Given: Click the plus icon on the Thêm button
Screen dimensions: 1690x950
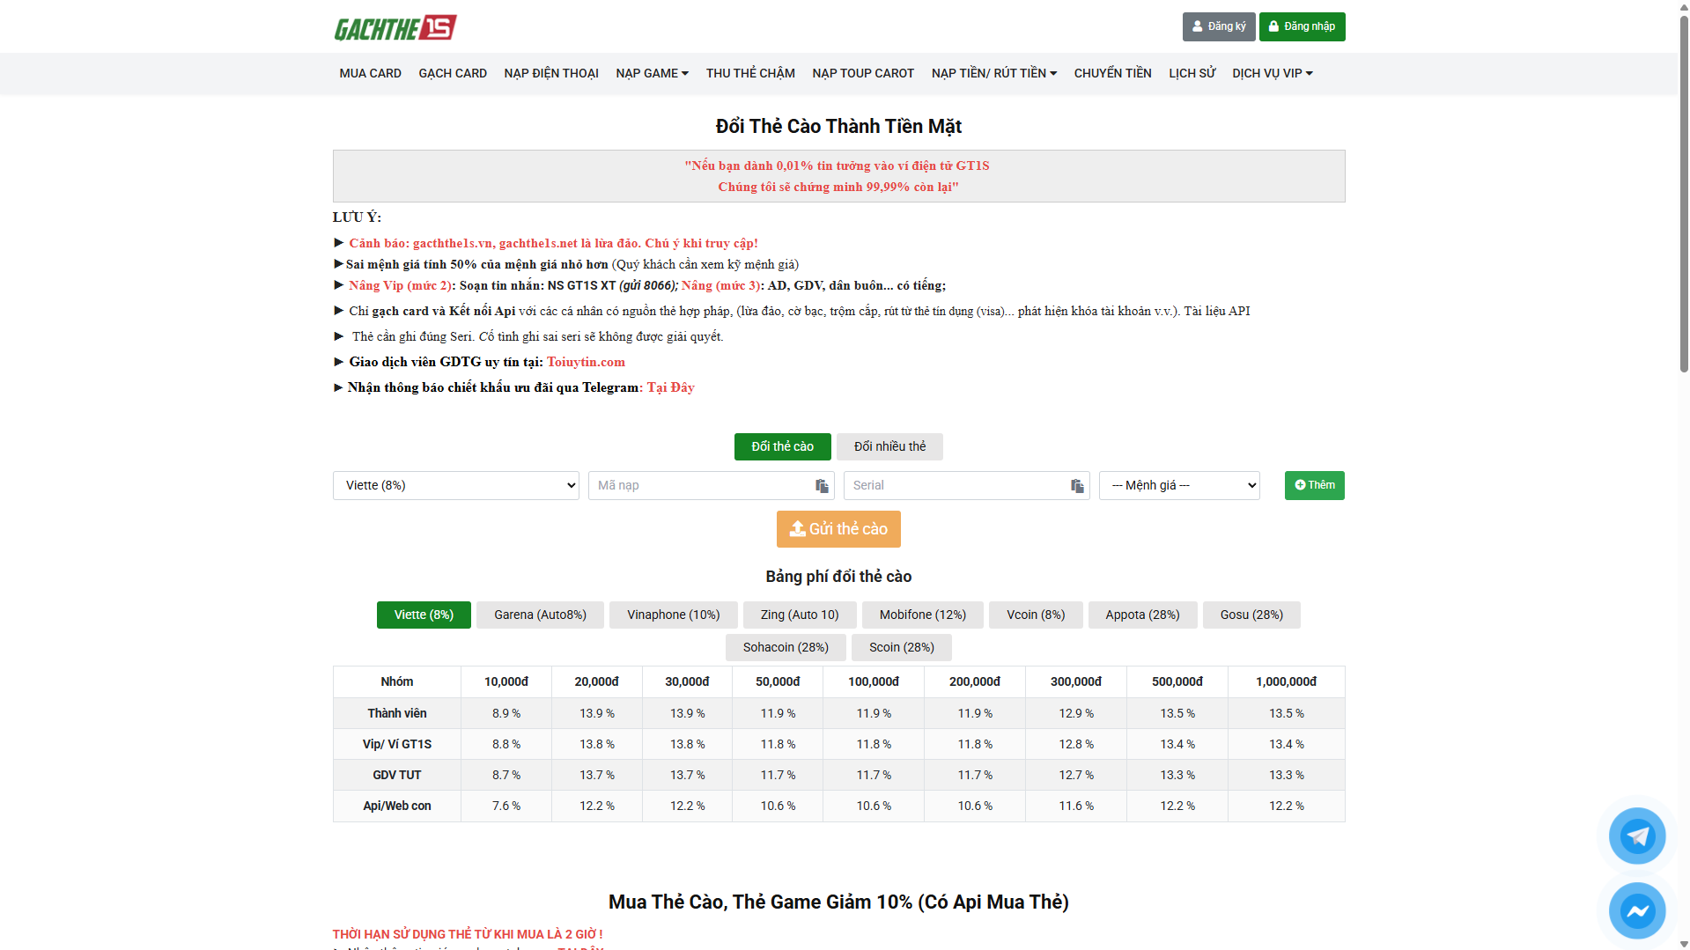Looking at the screenshot, I should pyautogui.click(x=1300, y=485).
